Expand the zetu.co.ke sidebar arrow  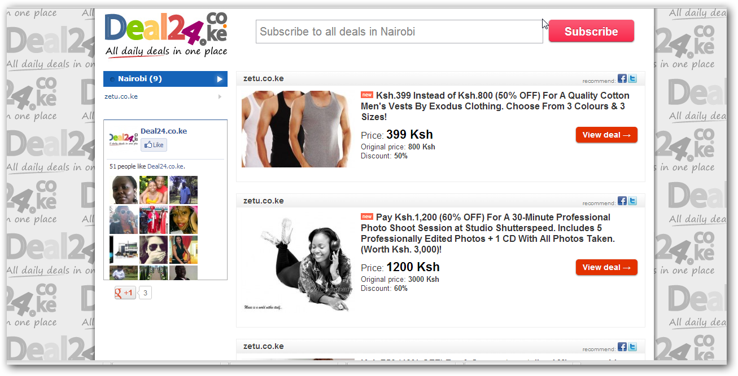click(x=220, y=96)
